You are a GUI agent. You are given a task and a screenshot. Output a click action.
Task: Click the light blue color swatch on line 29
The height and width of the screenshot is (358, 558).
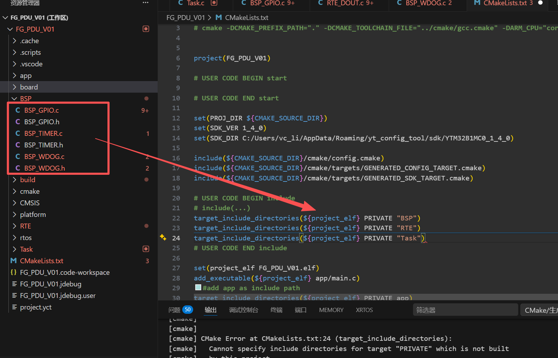(x=198, y=287)
